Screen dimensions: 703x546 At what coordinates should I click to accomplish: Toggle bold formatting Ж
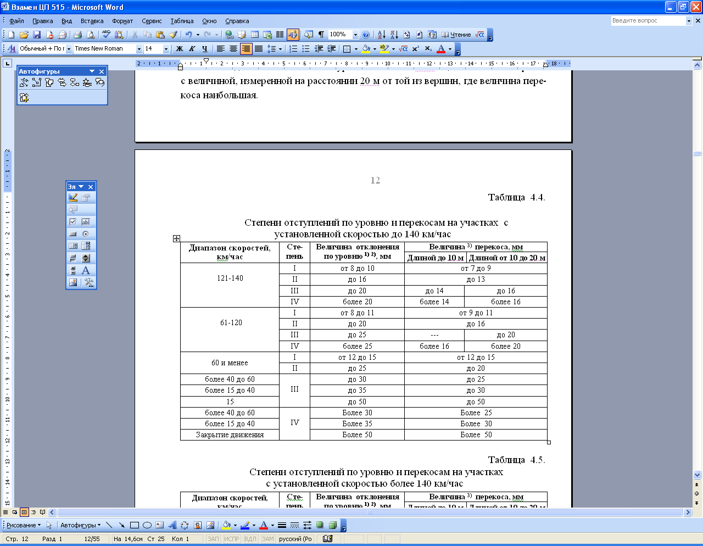click(180, 49)
